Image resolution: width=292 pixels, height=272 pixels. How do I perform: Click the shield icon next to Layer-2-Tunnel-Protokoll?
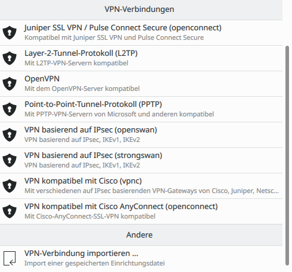10,58
